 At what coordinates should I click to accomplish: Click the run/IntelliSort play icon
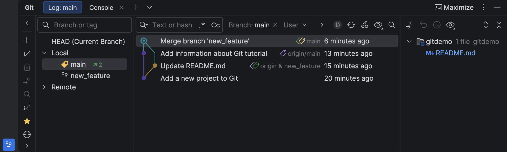[x=338, y=25]
